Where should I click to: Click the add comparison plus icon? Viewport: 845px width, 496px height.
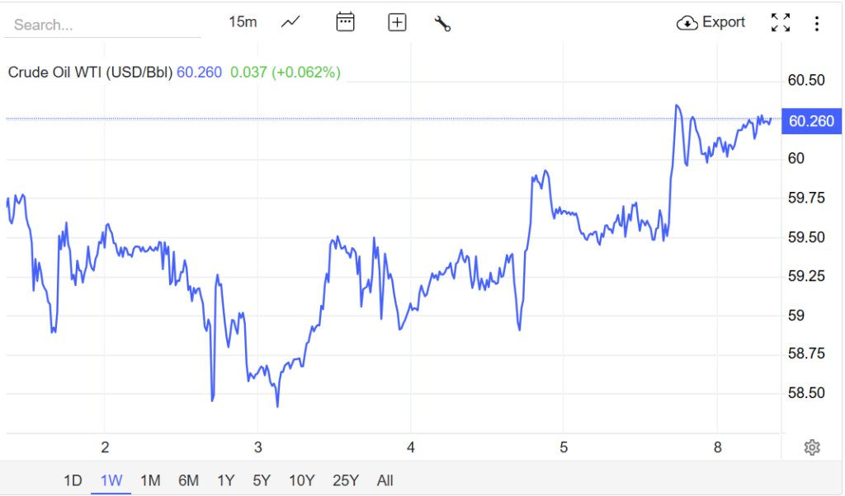[397, 22]
